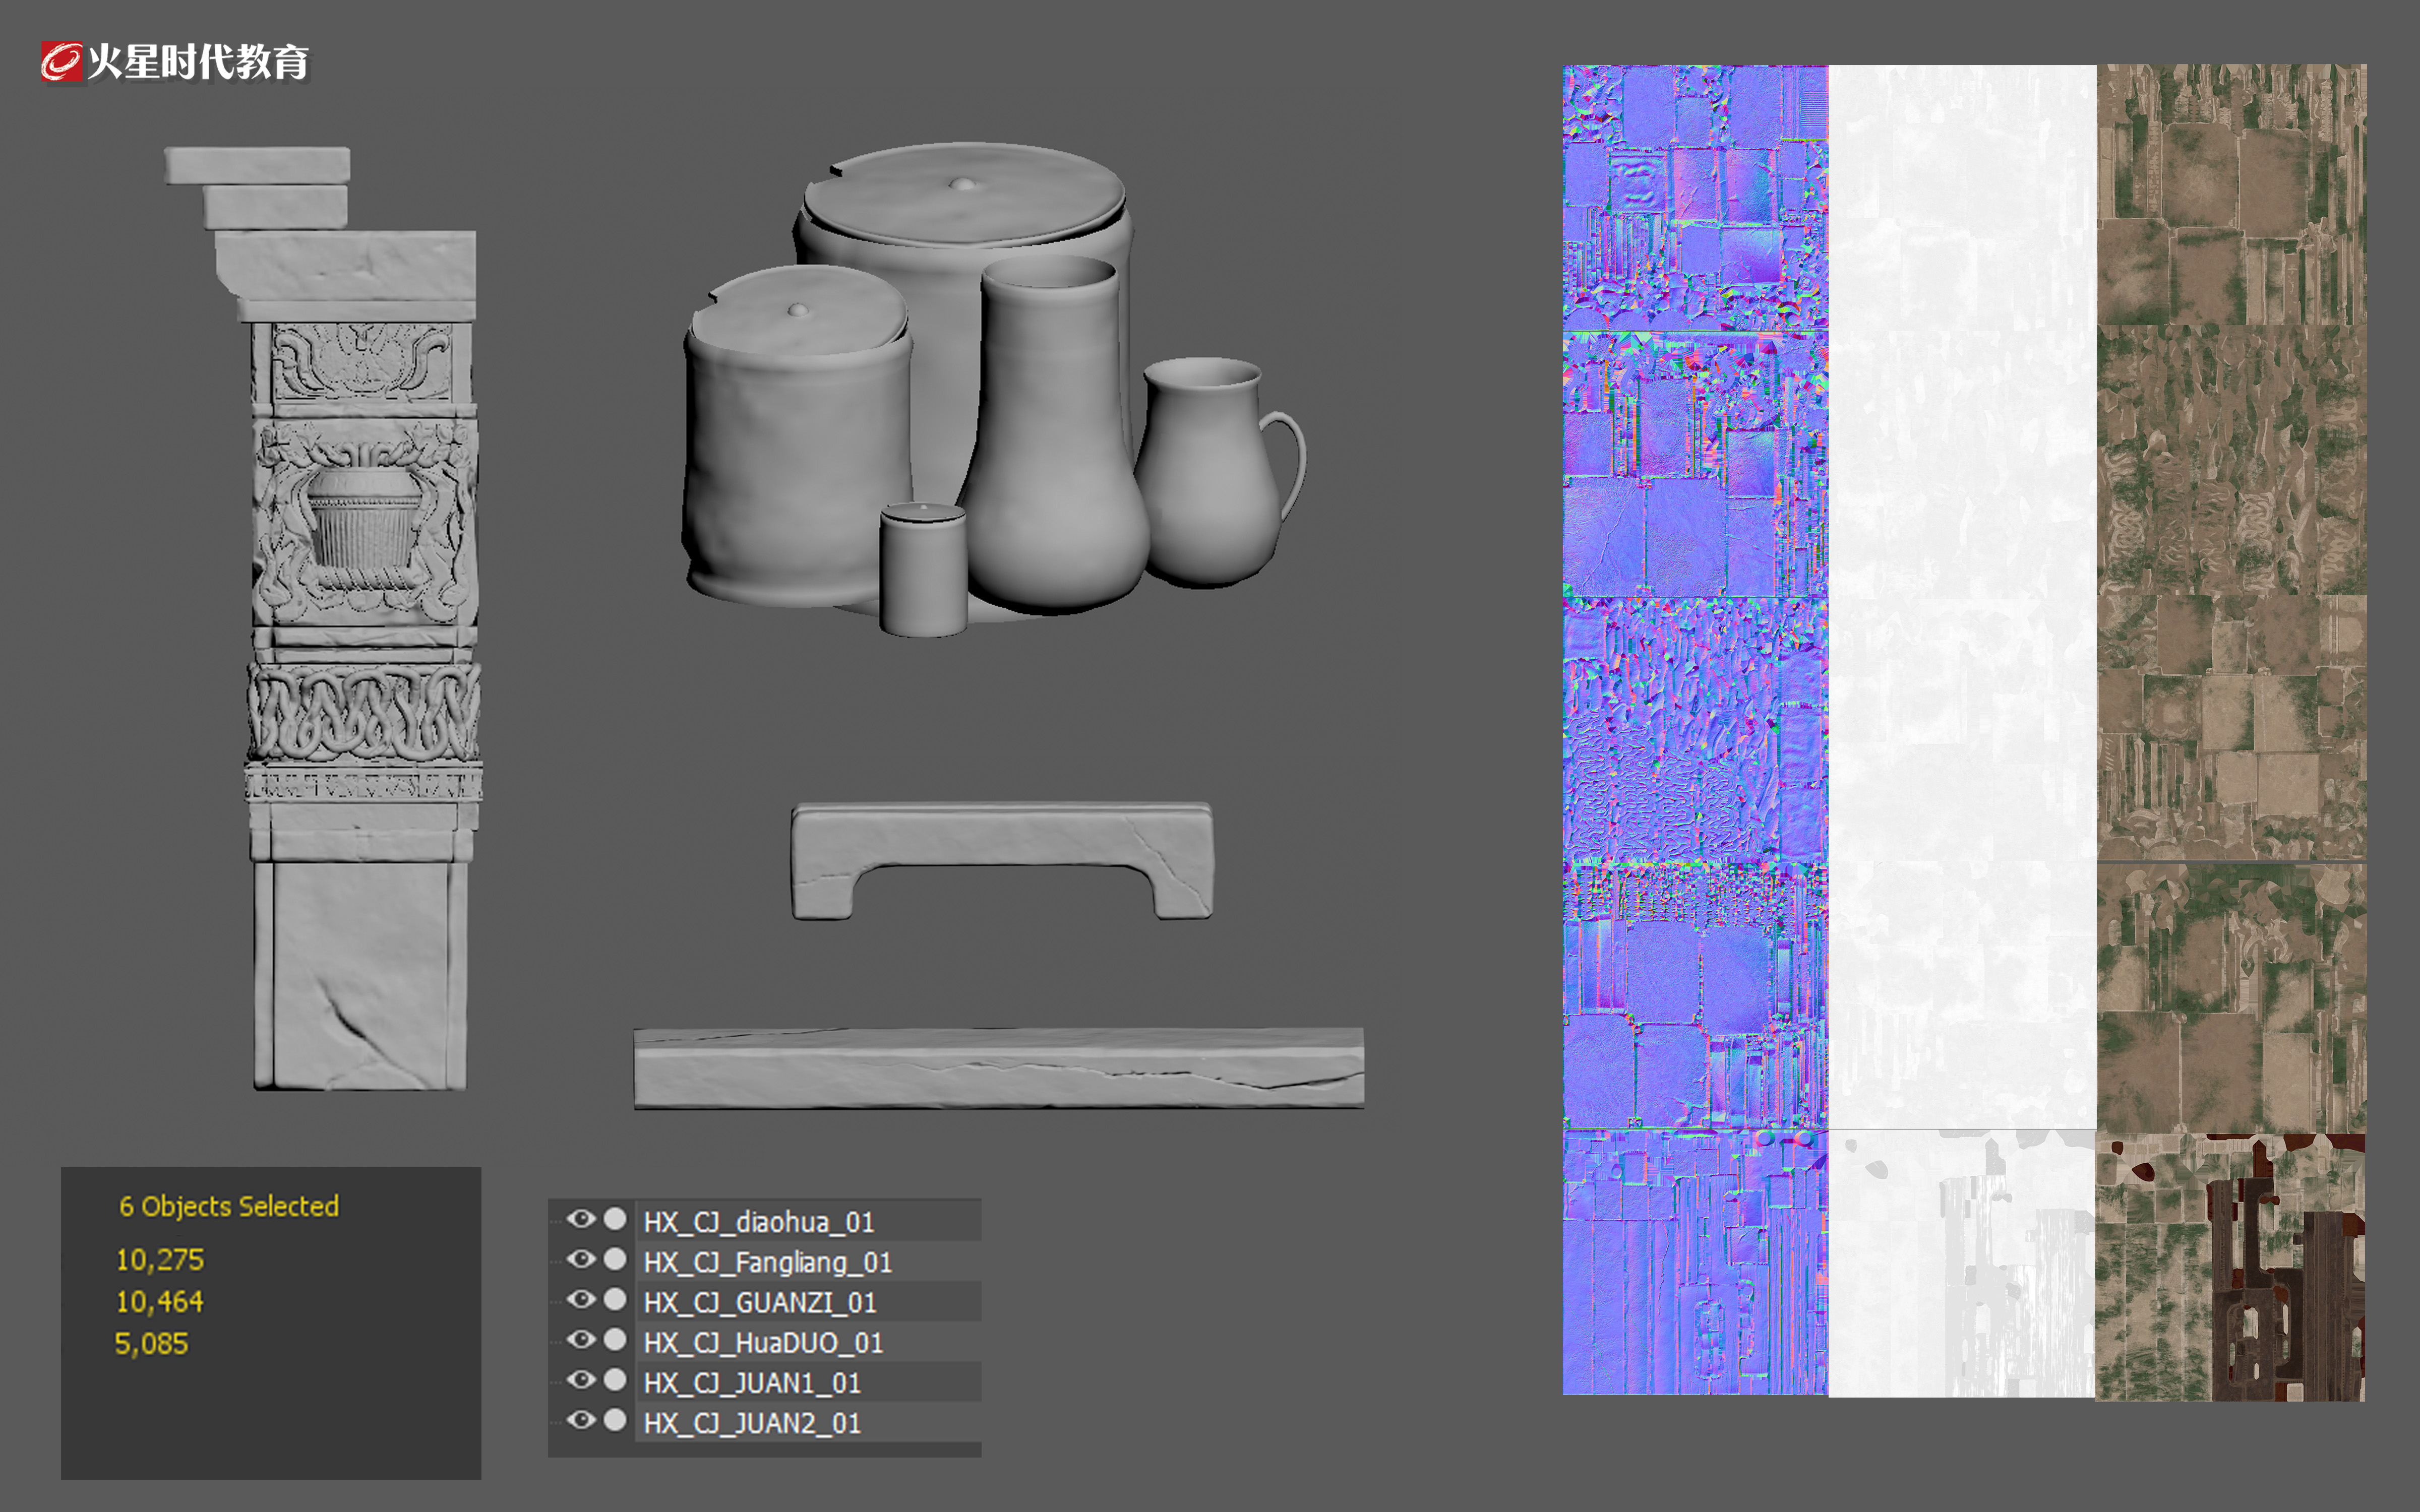This screenshot has width=2420, height=1512.
Task: Click the brown-green diffuse texture strip
Action: [2231, 732]
